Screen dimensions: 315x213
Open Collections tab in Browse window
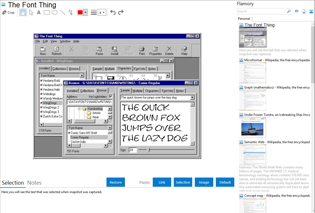pyautogui.click(x=87, y=91)
